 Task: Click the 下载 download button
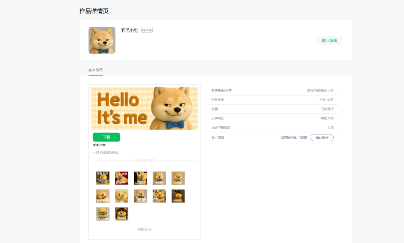click(106, 137)
